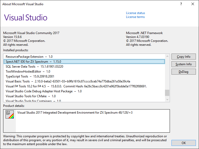
Task: Click the installed products scroll down arrow
Action: 167,99
